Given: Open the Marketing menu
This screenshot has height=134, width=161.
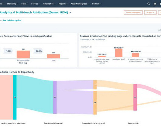Looking at the screenshot, I should point(12,4).
